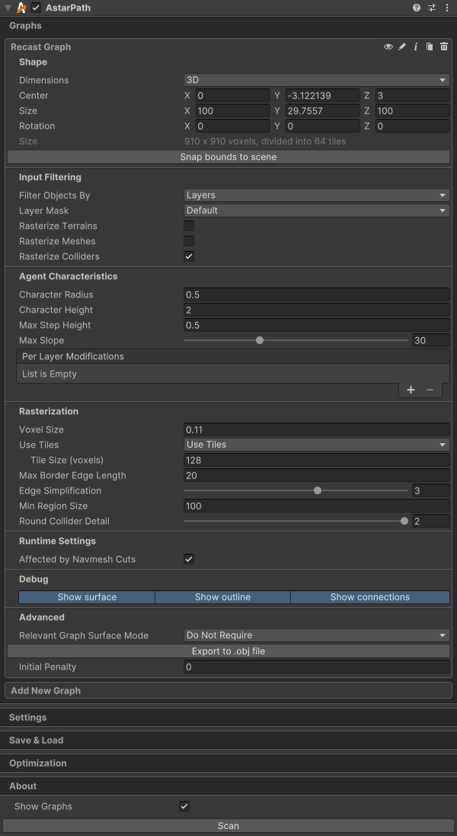The width and height of the screenshot is (457, 836).
Task: Uncheck Affected by Navmesh Cuts
Action: click(x=189, y=559)
